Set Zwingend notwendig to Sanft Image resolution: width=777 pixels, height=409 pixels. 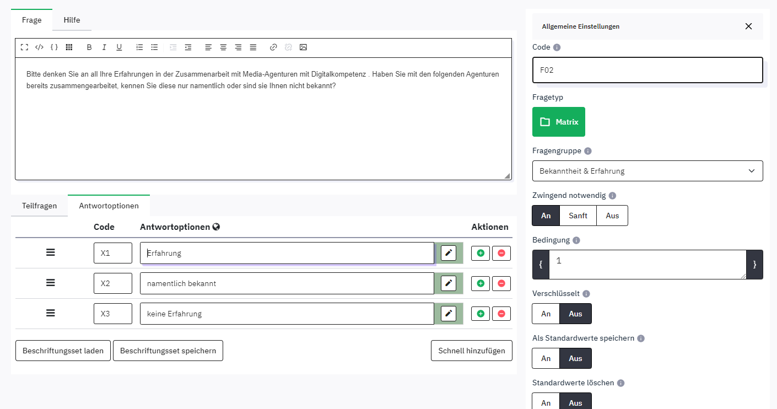tap(578, 216)
